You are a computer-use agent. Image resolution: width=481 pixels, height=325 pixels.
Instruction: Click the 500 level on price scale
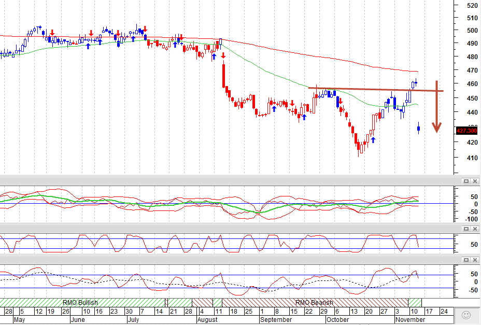472,31
